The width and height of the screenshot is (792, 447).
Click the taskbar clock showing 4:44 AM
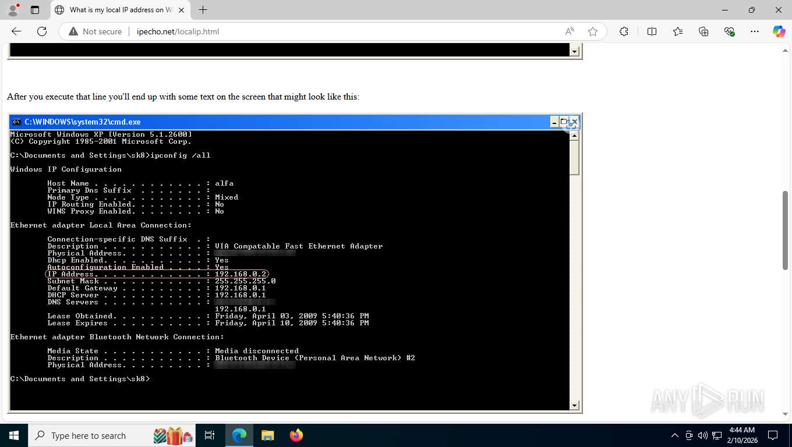click(741, 435)
